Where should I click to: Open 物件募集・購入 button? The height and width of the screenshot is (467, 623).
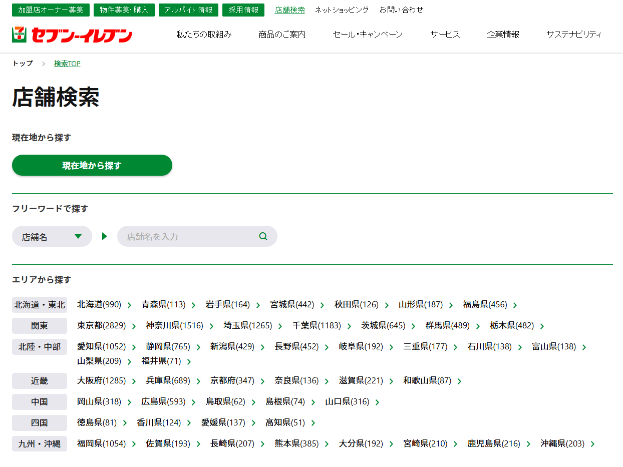click(x=124, y=10)
